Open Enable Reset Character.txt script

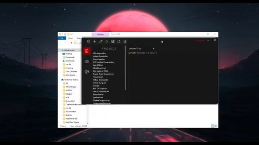click(104, 74)
